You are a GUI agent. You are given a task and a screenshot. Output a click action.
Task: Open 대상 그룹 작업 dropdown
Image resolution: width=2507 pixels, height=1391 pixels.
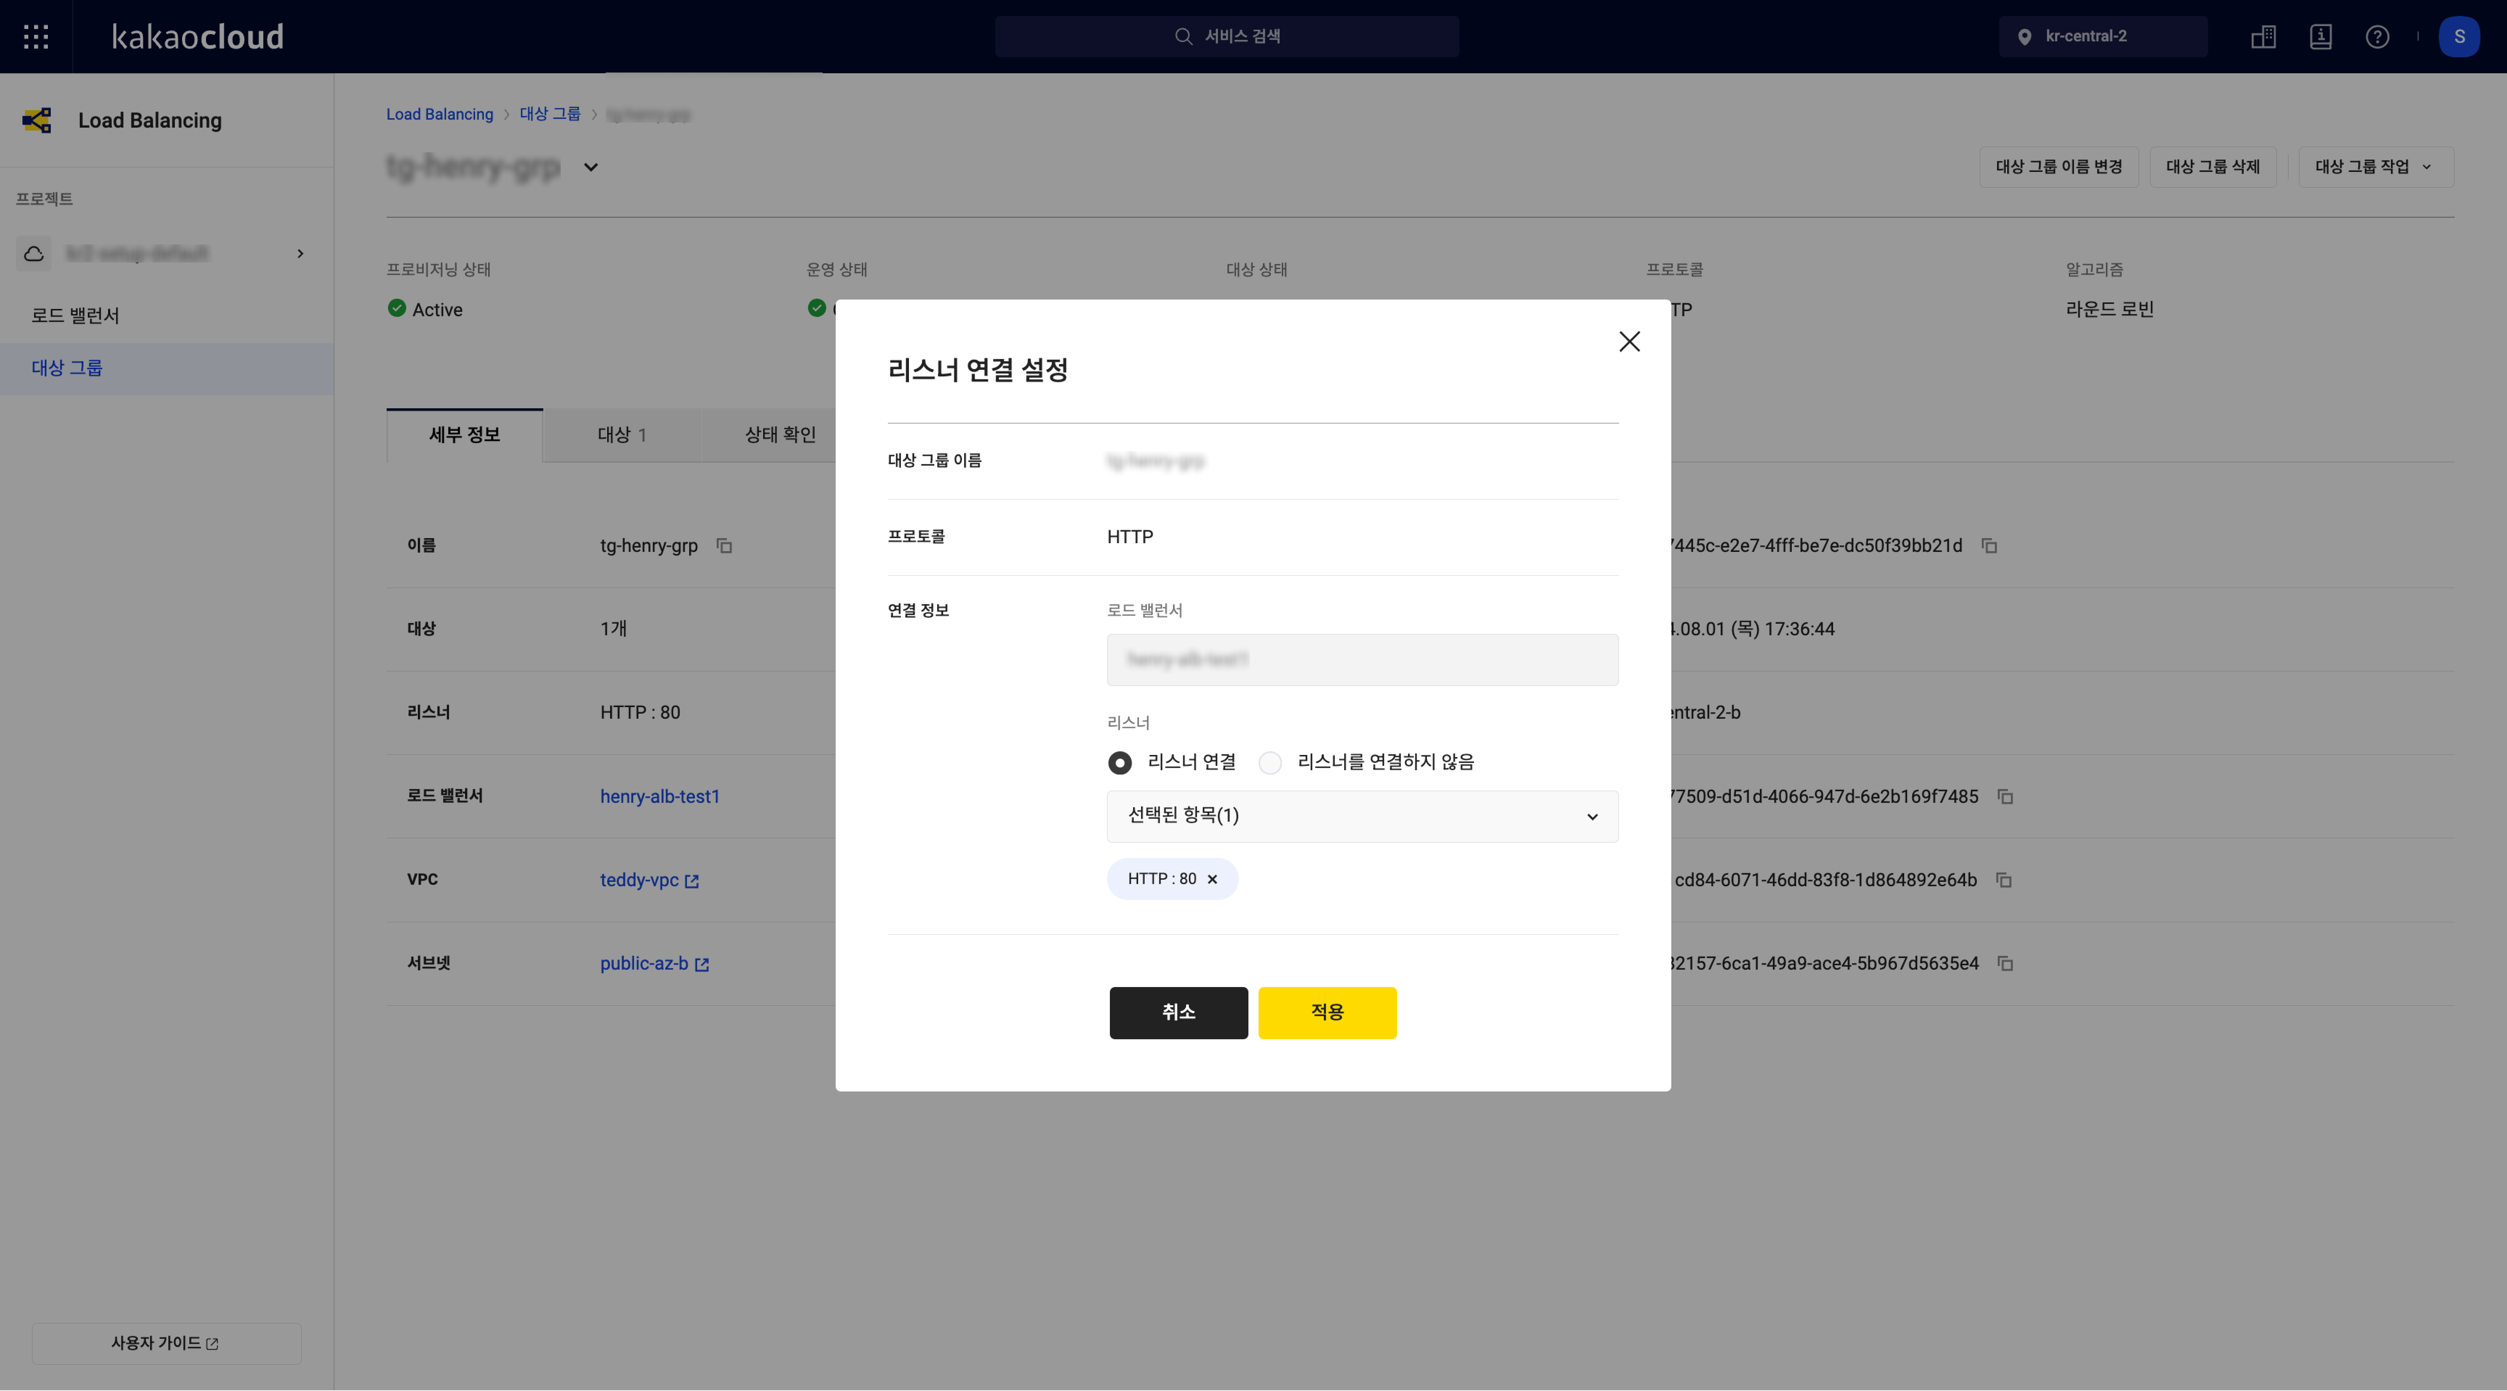[x=2376, y=166]
